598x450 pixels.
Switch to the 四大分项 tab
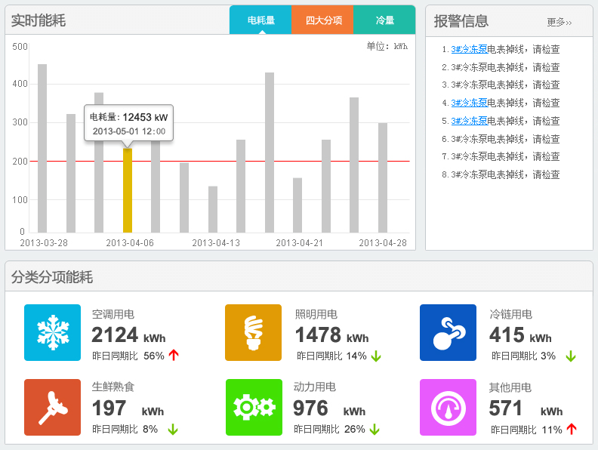[323, 20]
